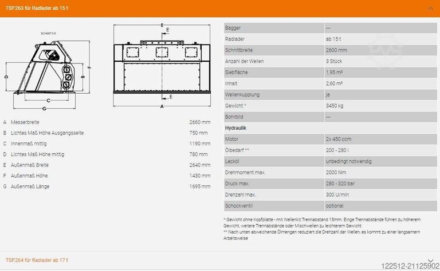Collapse the TSP.263 section using the chevron

click(x=430, y=8)
